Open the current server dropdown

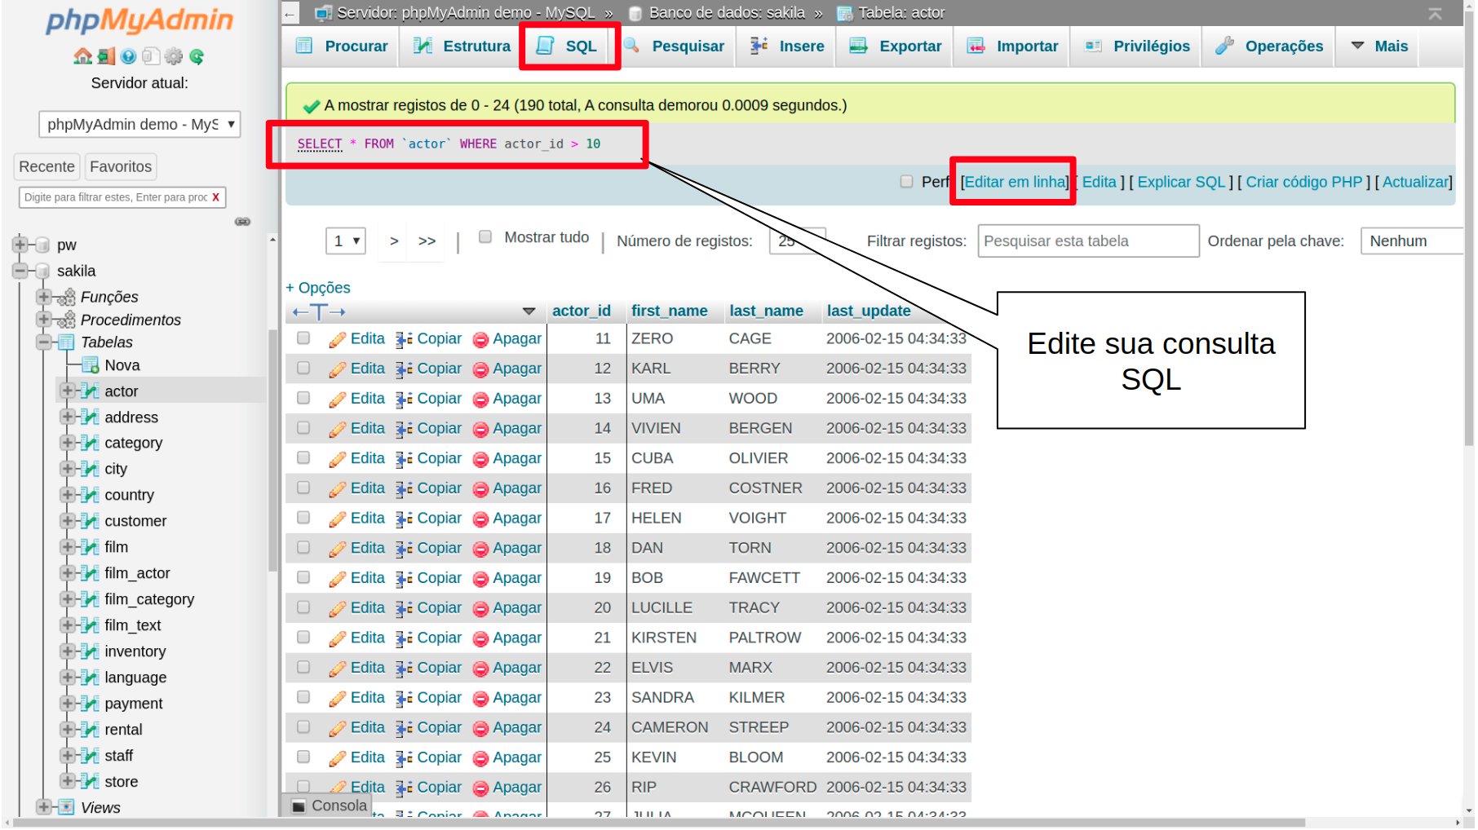139,125
